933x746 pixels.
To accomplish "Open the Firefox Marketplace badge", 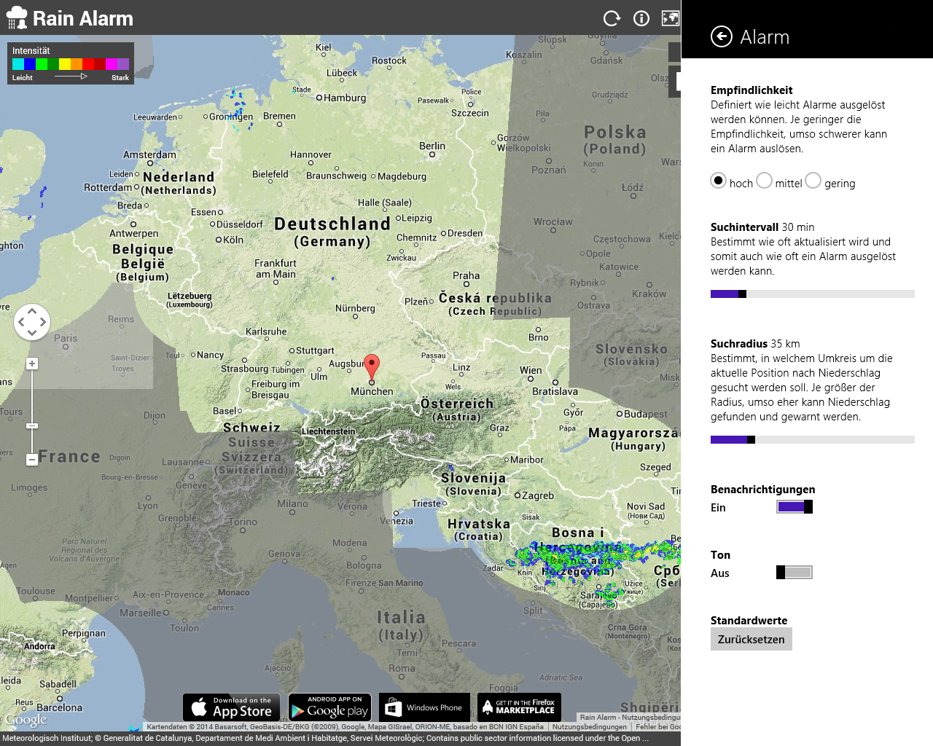I will 519,707.
